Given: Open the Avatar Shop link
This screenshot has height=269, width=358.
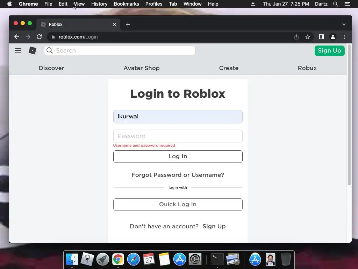Looking at the screenshot, I should click(x=142, y=68).
